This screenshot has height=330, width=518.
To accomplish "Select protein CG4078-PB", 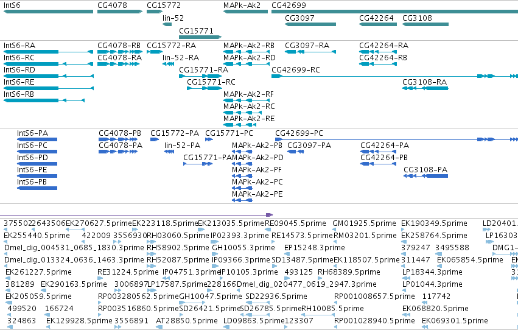I will (118, 139).
